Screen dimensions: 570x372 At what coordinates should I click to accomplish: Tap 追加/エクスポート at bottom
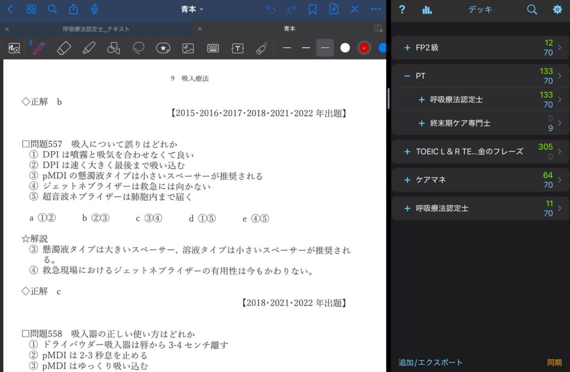tap(430, 363)
